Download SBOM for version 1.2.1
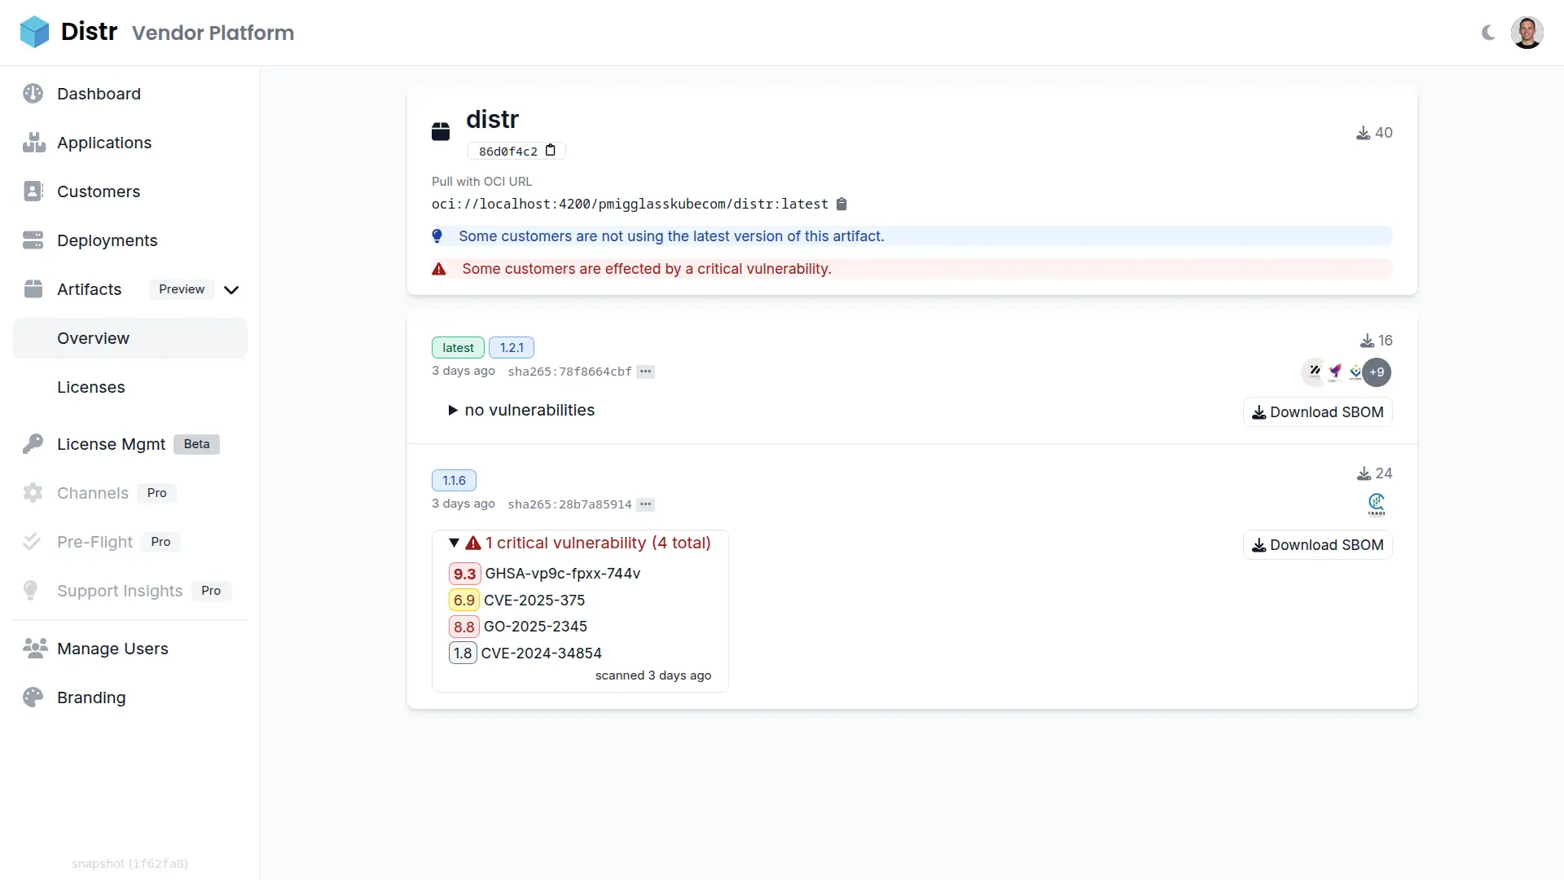 [1317, 412]
